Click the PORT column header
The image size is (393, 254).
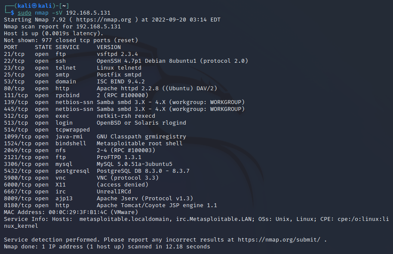(x=11, y=47)
